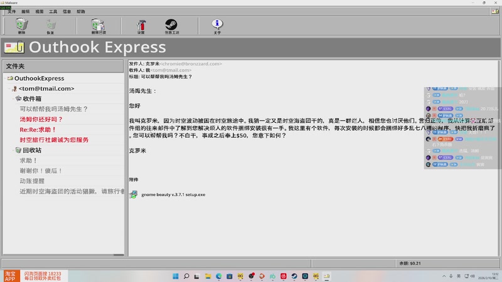Show hidden system tray icons chevron
This screenshot has width=502, height=282.
click(x=444, y=276)
